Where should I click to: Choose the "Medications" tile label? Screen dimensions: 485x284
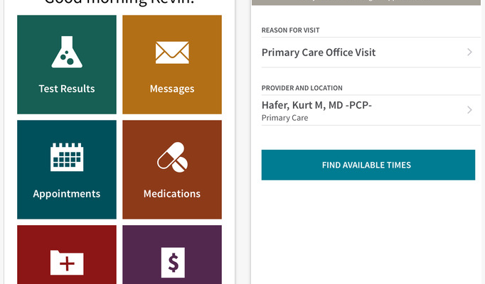(x=172, y=194)
